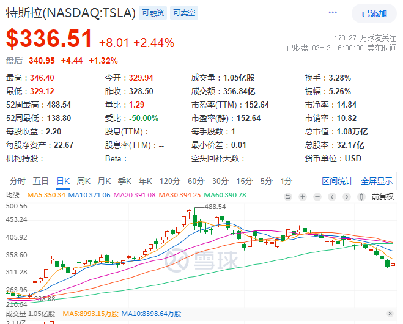Click the 可融资 tag
The height and width of the screenshot is (324, 403).
point(153,13)
